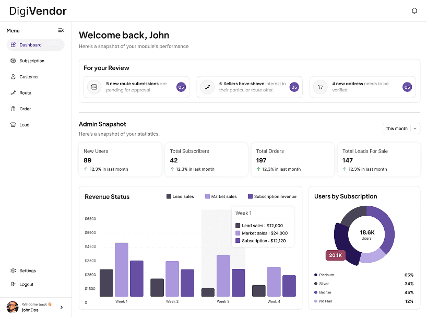Viewport: 427px width, 317px height.
Task: Toggle the Market sales legend in Revenue Status
Action: (x=222, y=196)
